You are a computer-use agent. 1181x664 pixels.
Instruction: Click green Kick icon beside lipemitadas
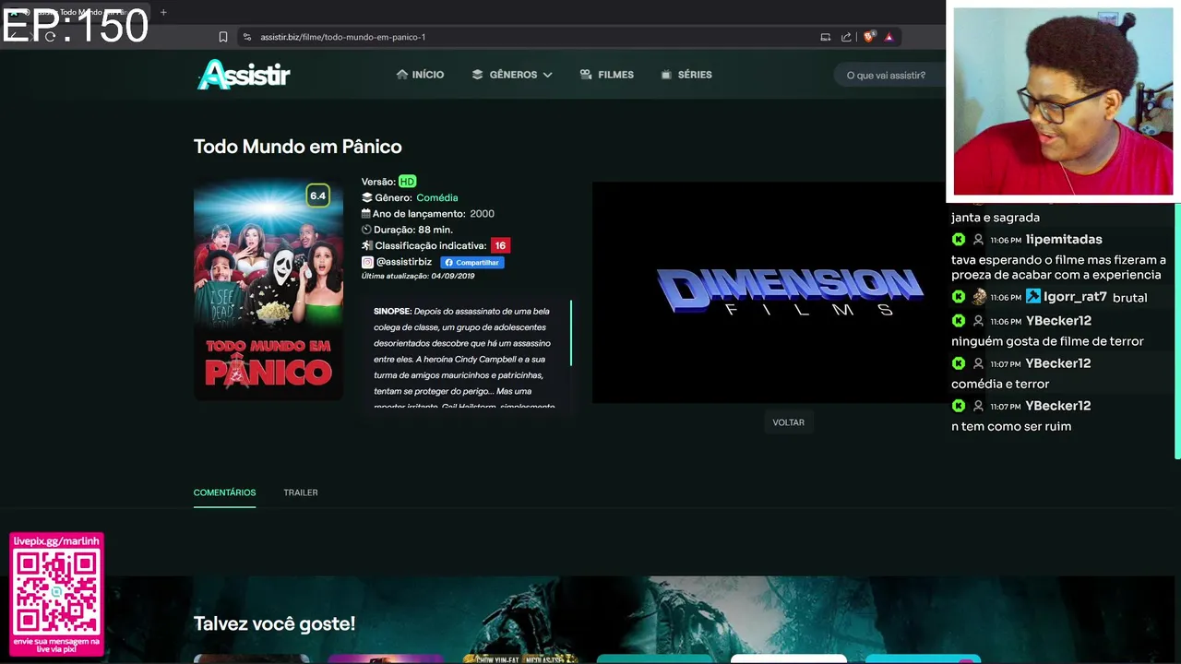click(959, 240)
